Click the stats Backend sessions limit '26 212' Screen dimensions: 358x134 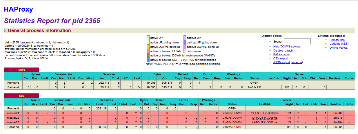click(x=101, y=87)
